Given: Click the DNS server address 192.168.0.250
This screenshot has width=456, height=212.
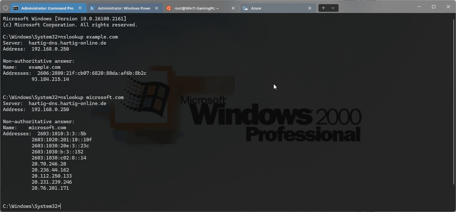Looking at the screenshot, I should pos(50,49).
